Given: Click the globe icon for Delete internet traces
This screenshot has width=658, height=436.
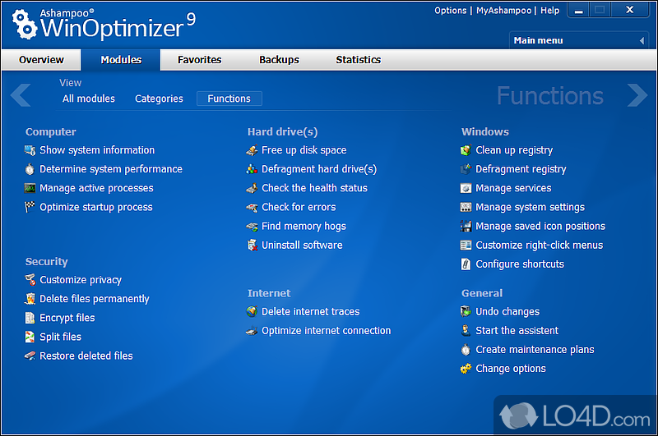Looking at the screenshot, I should coord(252,311).
